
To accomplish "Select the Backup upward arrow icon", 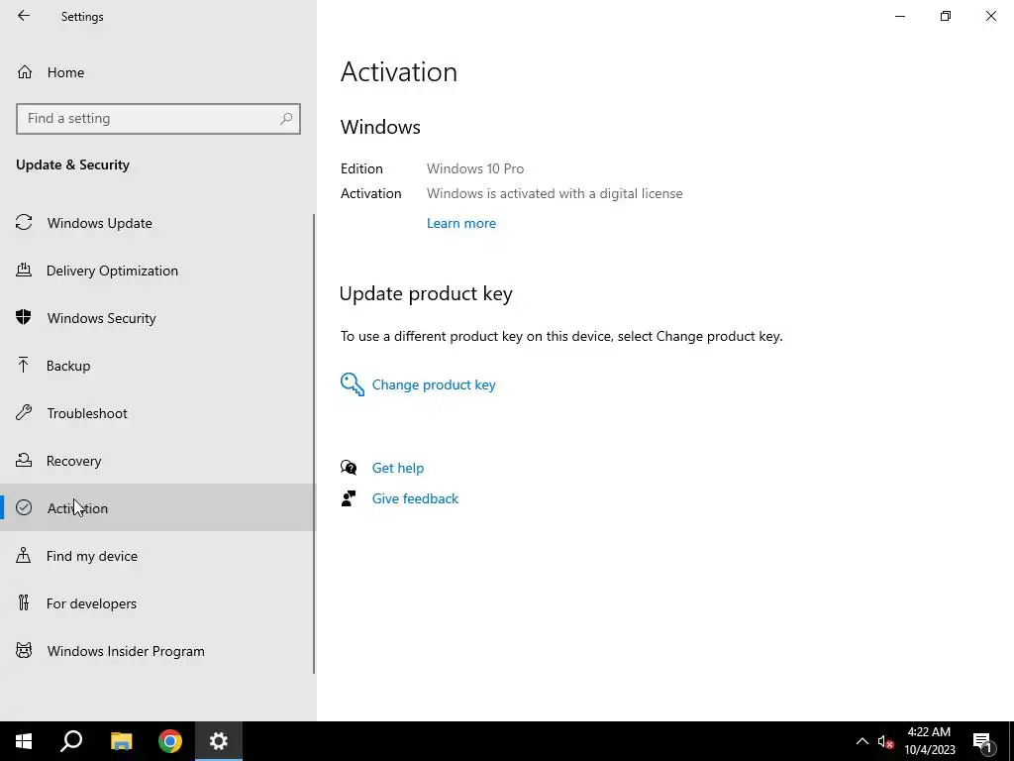I will pos(24,365).
